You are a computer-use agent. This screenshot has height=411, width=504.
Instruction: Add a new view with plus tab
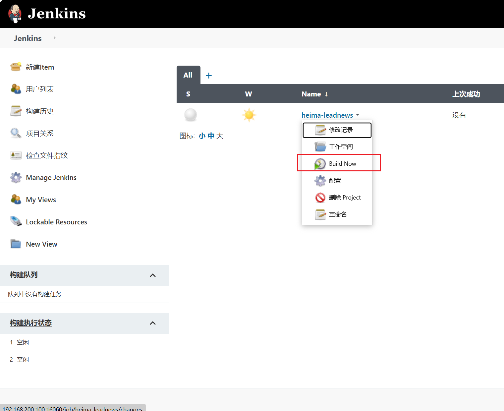pyautogui.click(x=209, y=76)
